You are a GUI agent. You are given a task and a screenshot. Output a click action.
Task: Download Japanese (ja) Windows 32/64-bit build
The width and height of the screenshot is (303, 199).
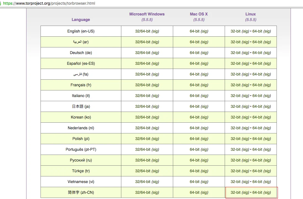click(x=143, y=106)
